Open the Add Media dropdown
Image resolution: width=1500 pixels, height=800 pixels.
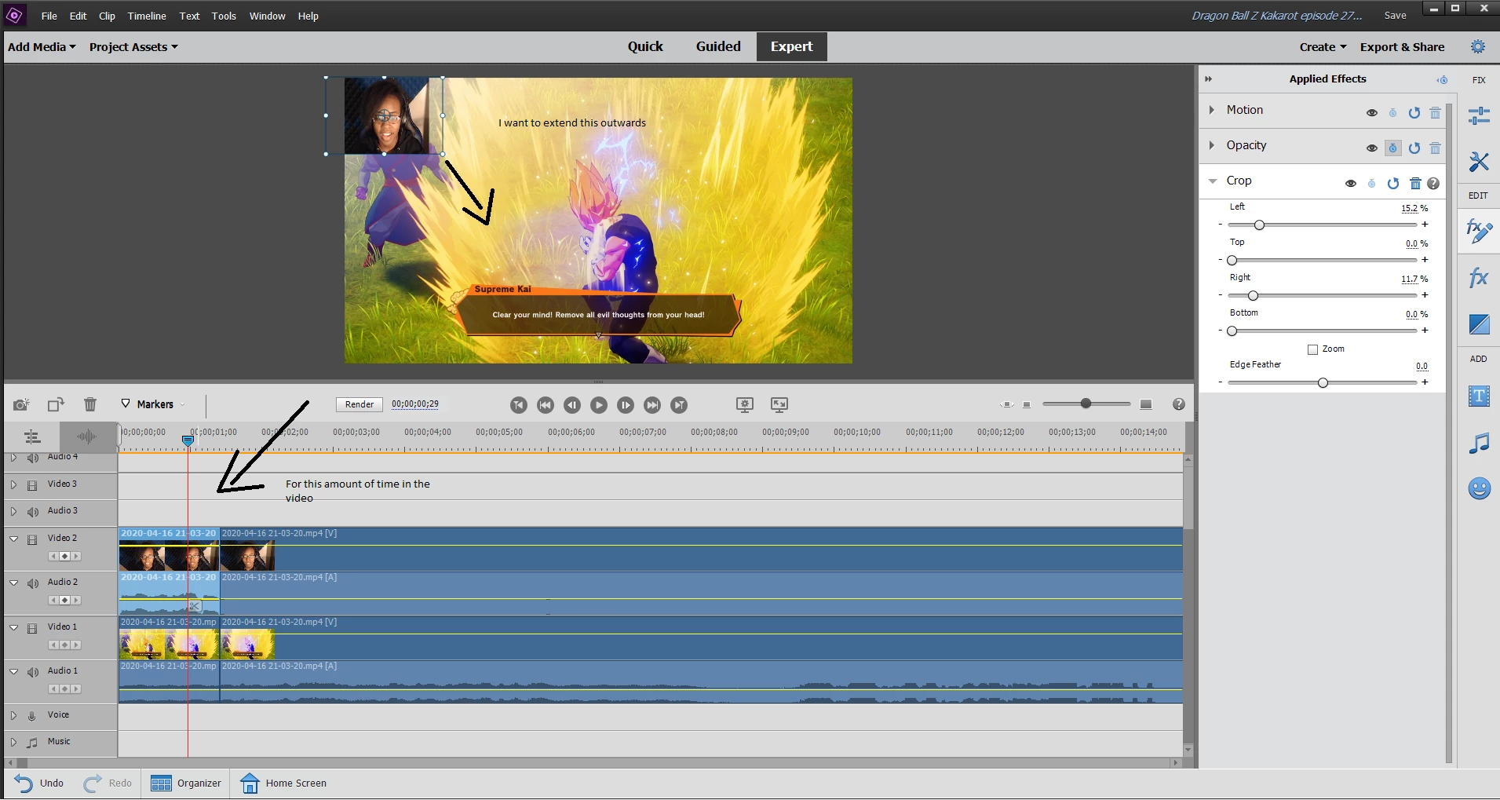tap(42, 47)
